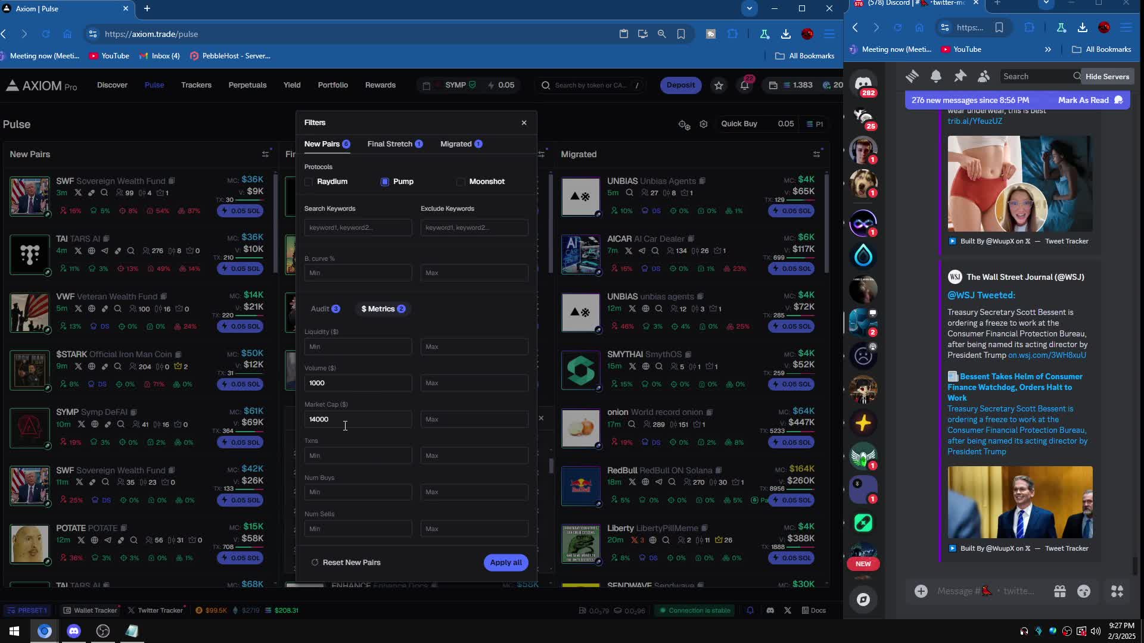1144x643 pixels.
Task: Click the Volume Min field showing 1000
Action: 357,383
